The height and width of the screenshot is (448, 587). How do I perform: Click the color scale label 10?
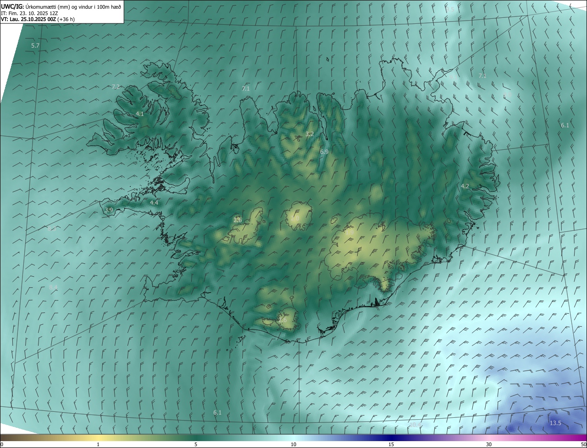click(293, 444)
